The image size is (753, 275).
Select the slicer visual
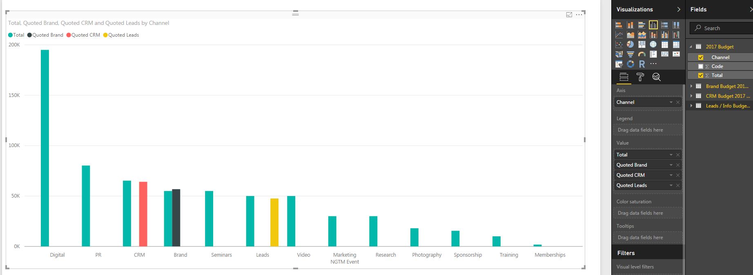(x=619, y=64)
